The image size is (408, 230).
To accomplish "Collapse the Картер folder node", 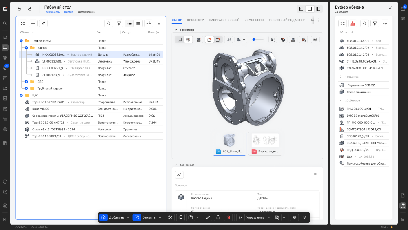I will click(26, 48).
